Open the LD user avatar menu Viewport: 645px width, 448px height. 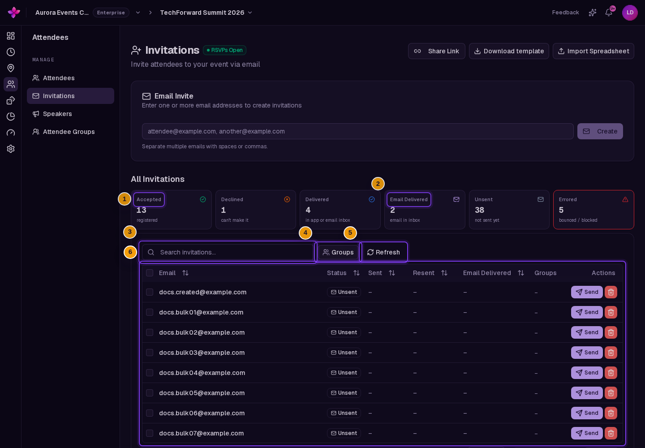630,13
